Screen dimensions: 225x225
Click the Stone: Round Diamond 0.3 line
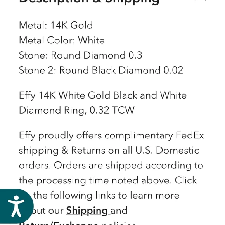point(81,55)
